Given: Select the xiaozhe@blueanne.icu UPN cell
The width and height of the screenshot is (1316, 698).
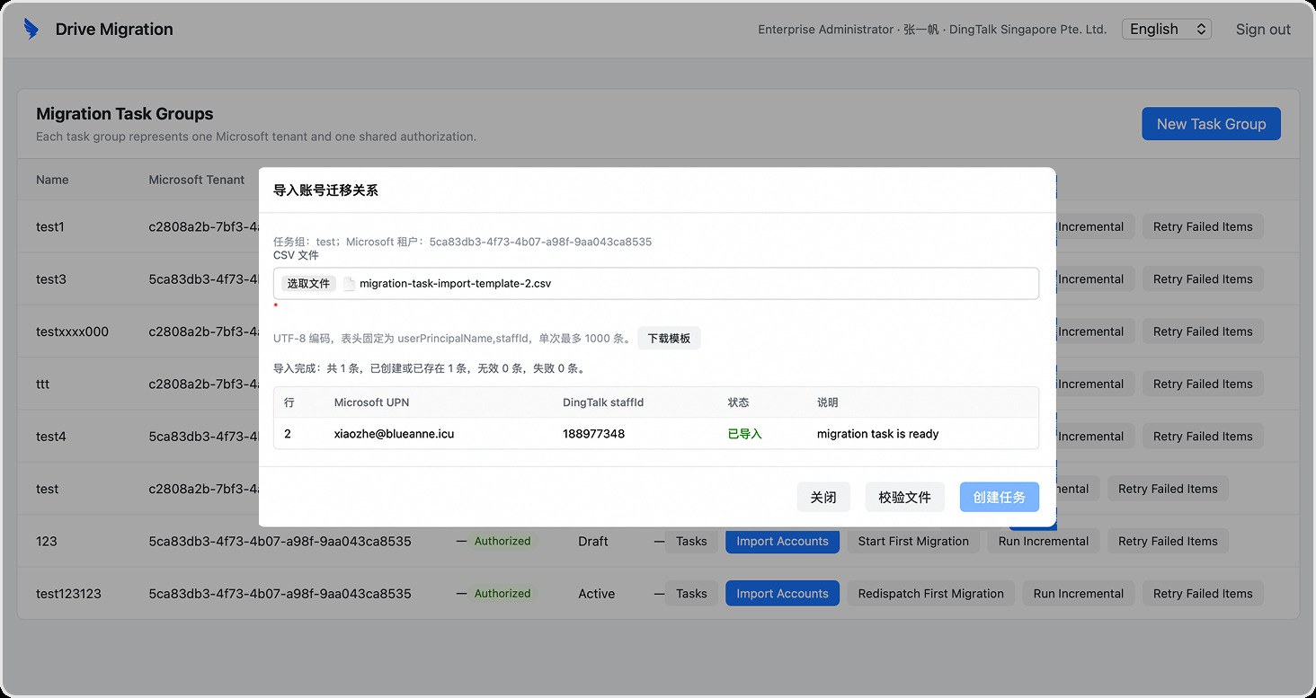Looking at the screenshot, I should point(394,433).
